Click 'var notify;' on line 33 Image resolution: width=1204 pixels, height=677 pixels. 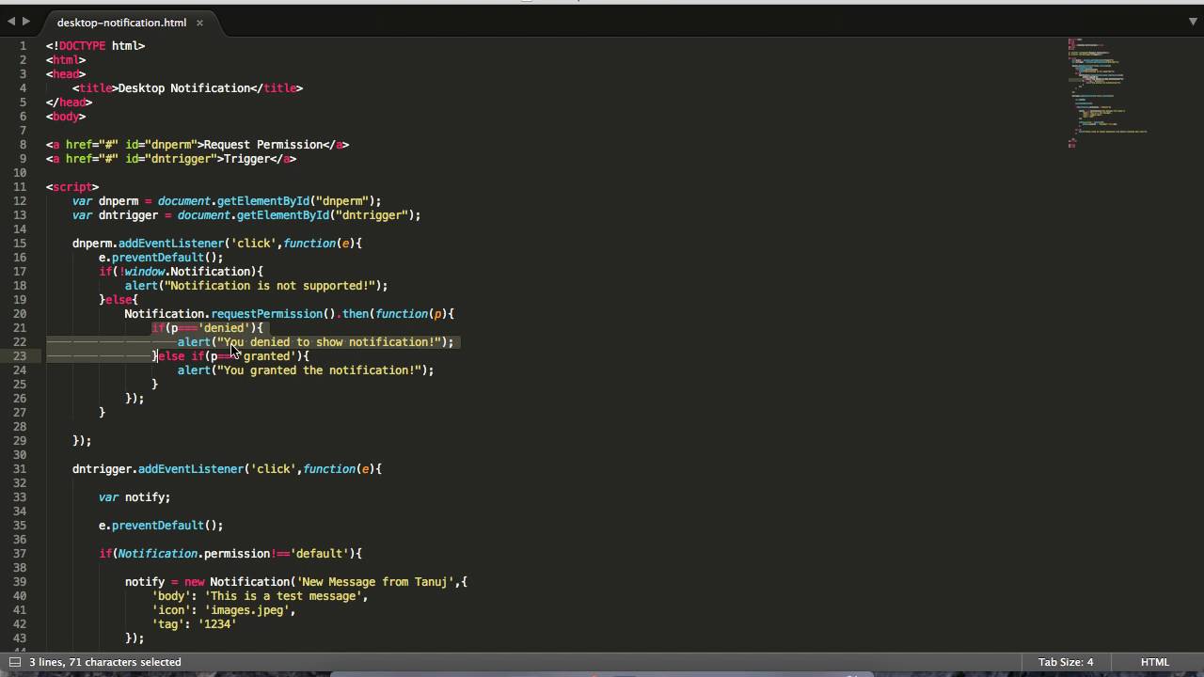click(x=135, y=497)
